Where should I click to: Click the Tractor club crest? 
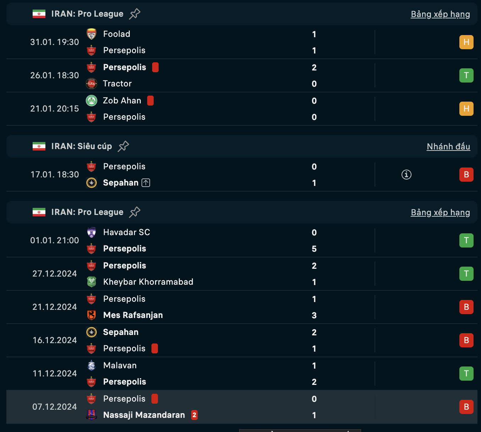pos(92,84)
